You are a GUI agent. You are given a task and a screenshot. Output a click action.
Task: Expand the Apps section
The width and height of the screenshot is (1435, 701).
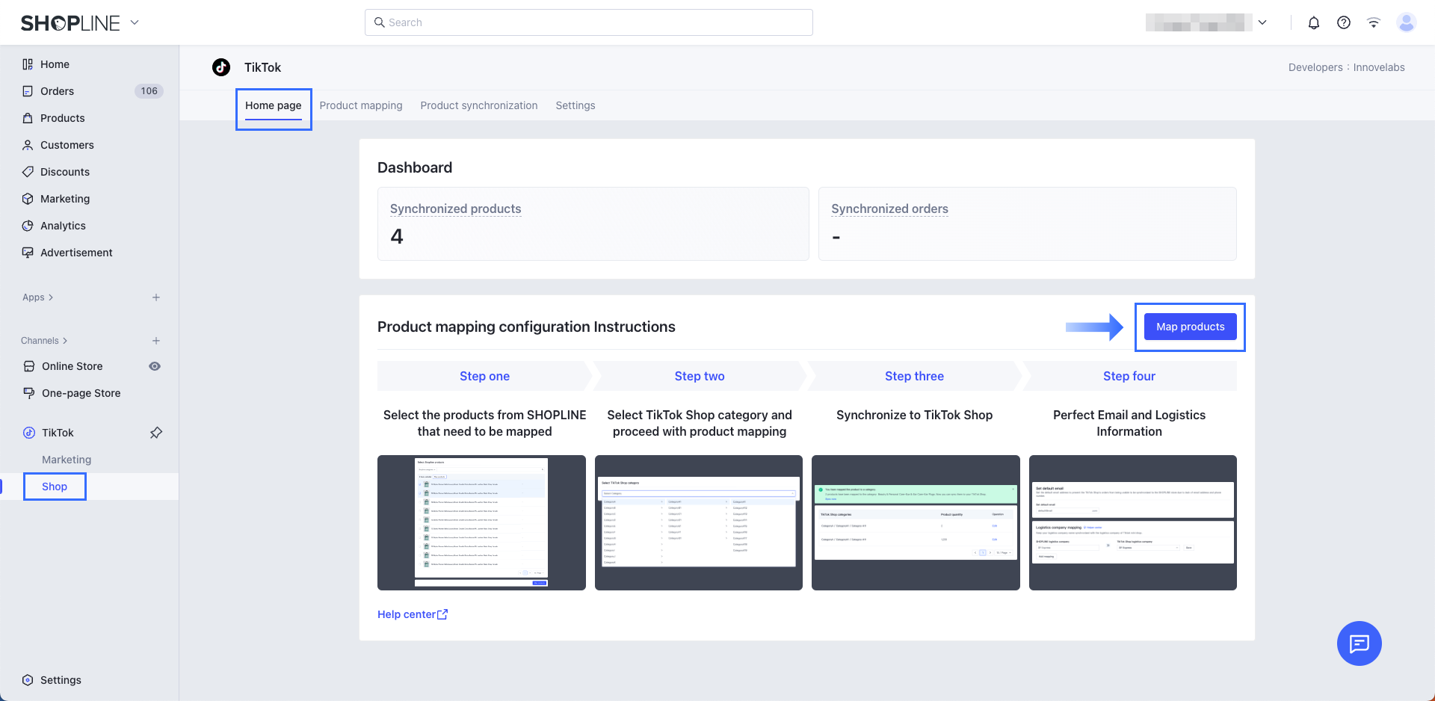(37, 297)
